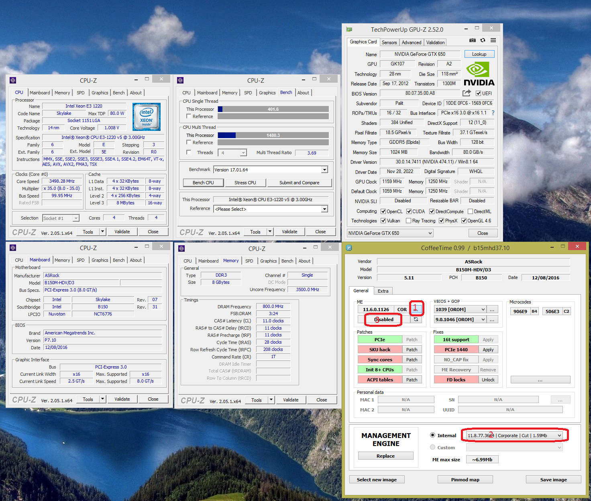Expand Tools arrow in CPU-Z Mainboard window
Screen dimensions: 591x501
pyautogui.click(x=103, y=399)
